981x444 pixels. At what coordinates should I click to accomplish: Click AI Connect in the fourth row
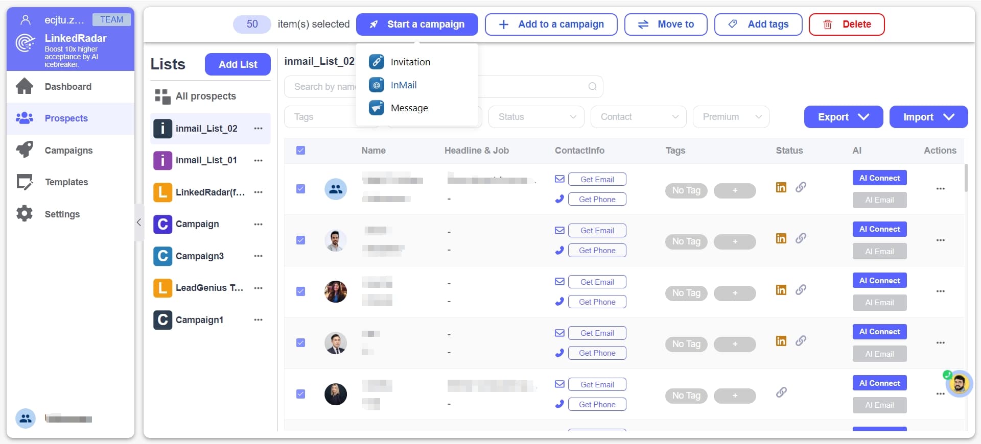pyautogui.click(x=879, y=332)
